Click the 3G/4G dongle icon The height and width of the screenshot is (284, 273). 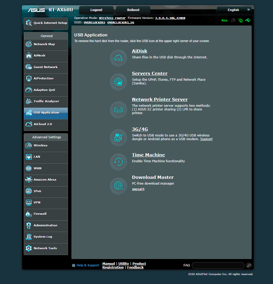[x=119, y=138]
